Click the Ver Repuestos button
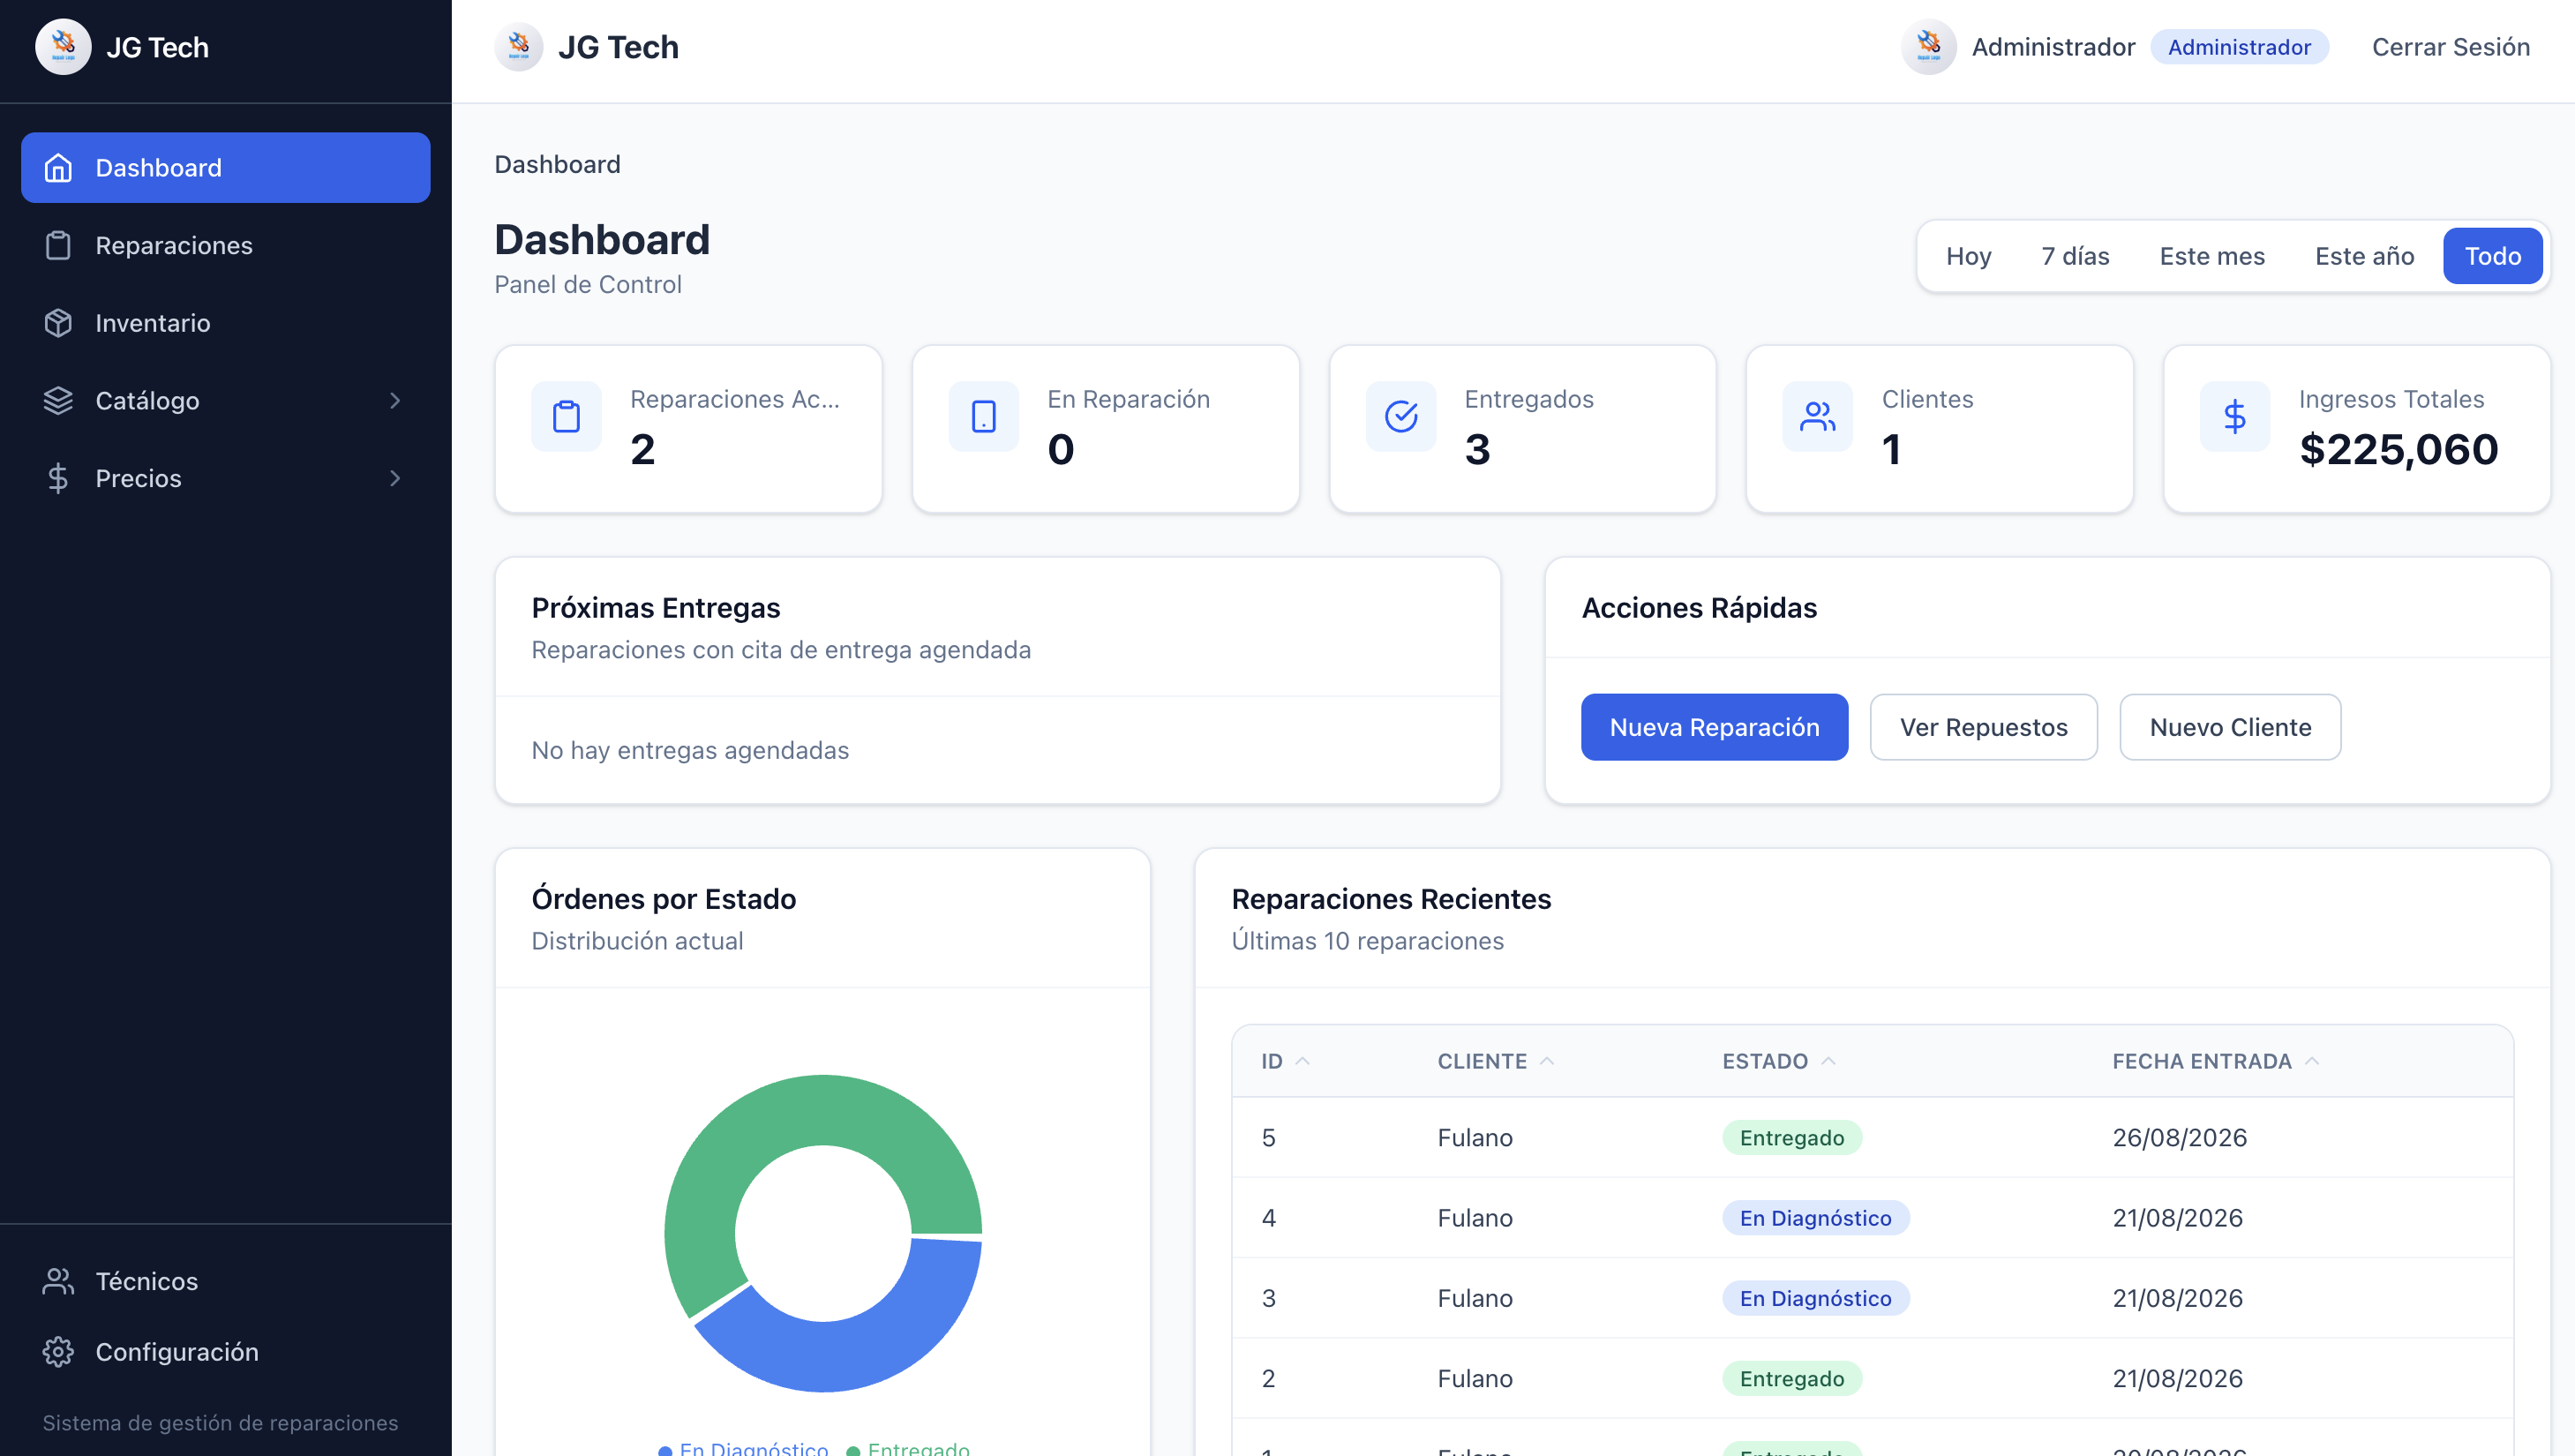The height and width of the screenshot is (1456, 2575). pyautogui.click(x=1983, y=727)
